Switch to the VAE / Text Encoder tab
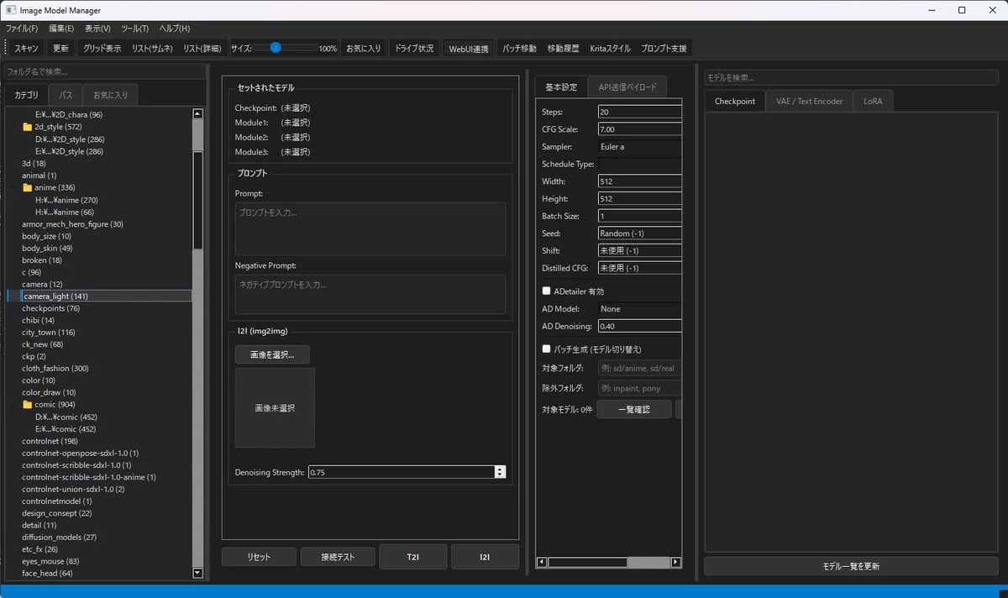 (x=809, y=101)
